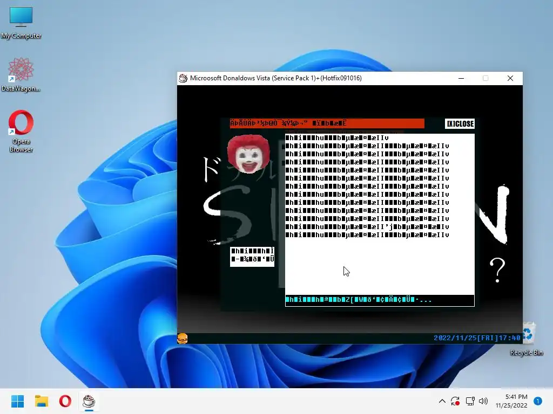Click the update sync tray icon
The height and width of the screenshot is (414, 553).
pos(455,401)
